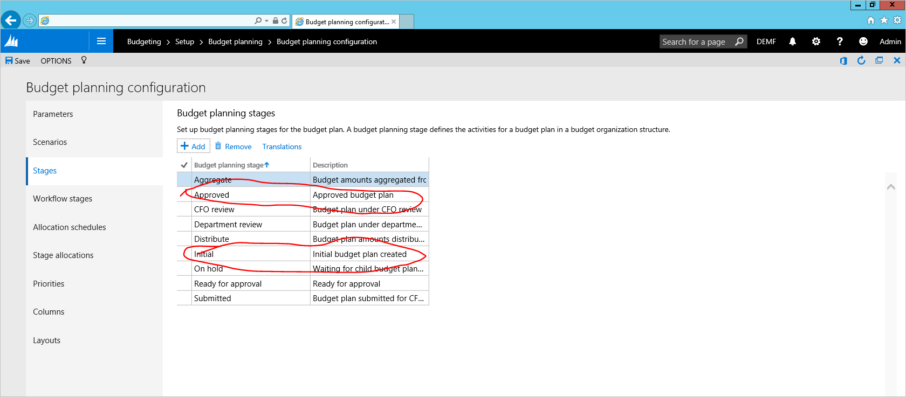The image size is (906, 397).
Task: Refresh the page via refresh icon
Action: [x=861, y=60]
